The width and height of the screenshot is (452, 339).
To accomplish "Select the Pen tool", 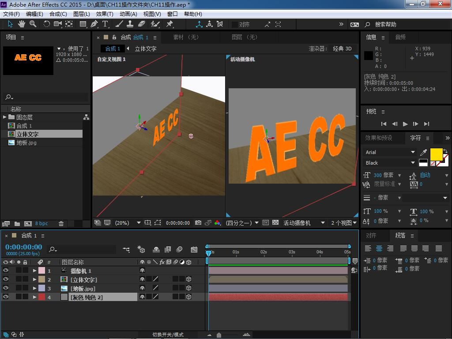I will [94, 24].
